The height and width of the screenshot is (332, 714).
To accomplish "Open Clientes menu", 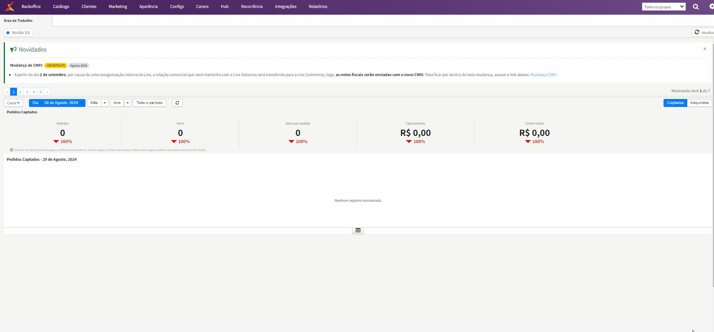I will 89,6.
